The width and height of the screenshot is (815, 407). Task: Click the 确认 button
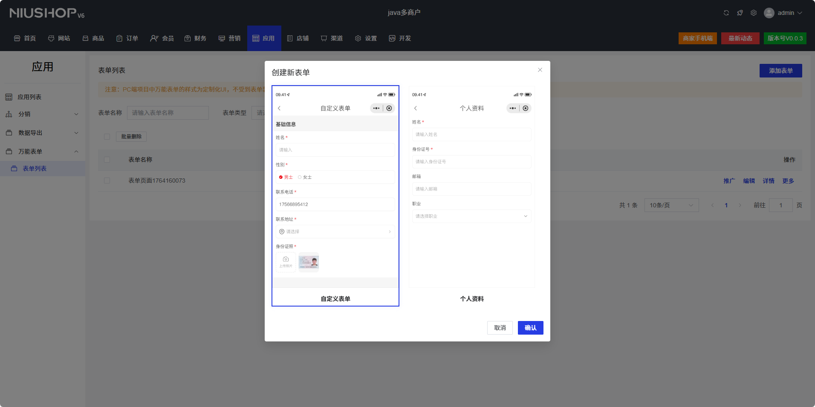(530, 328)
